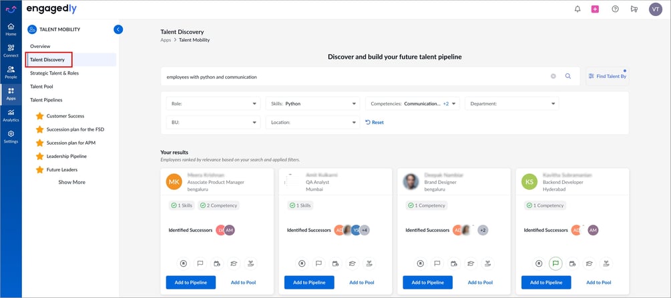Open Apps in the left rail

point(11,94)
